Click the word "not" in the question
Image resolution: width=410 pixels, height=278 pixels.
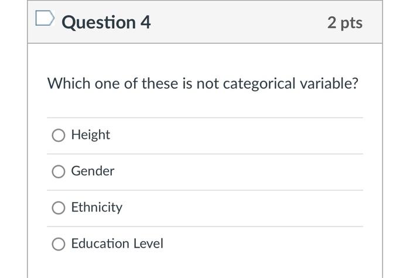click(x=207, y=84)
